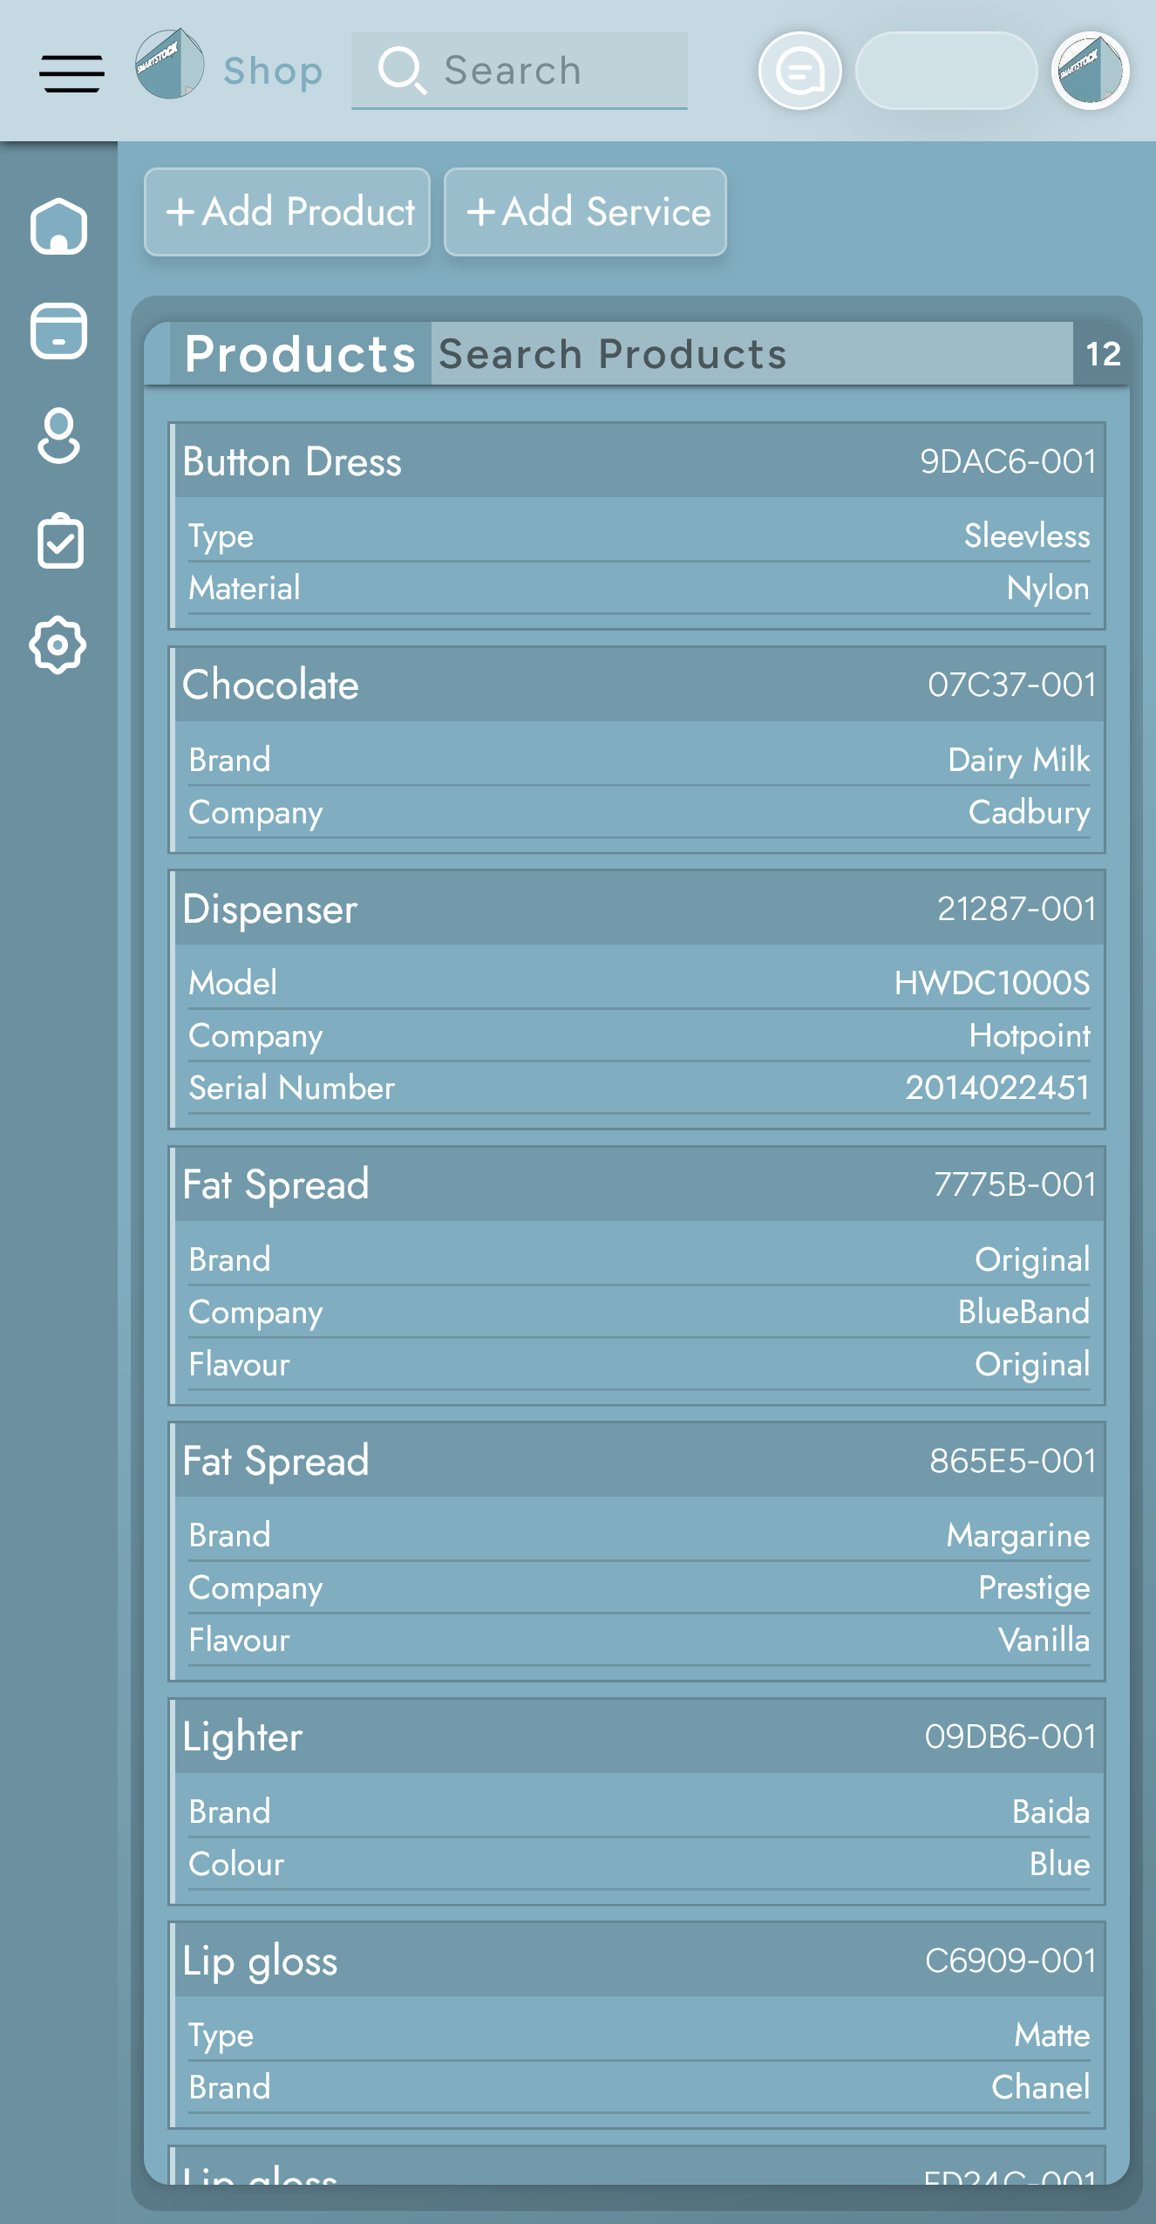
Task: Select Fat Spread 7775B-001
Action: click(636, 1184)
